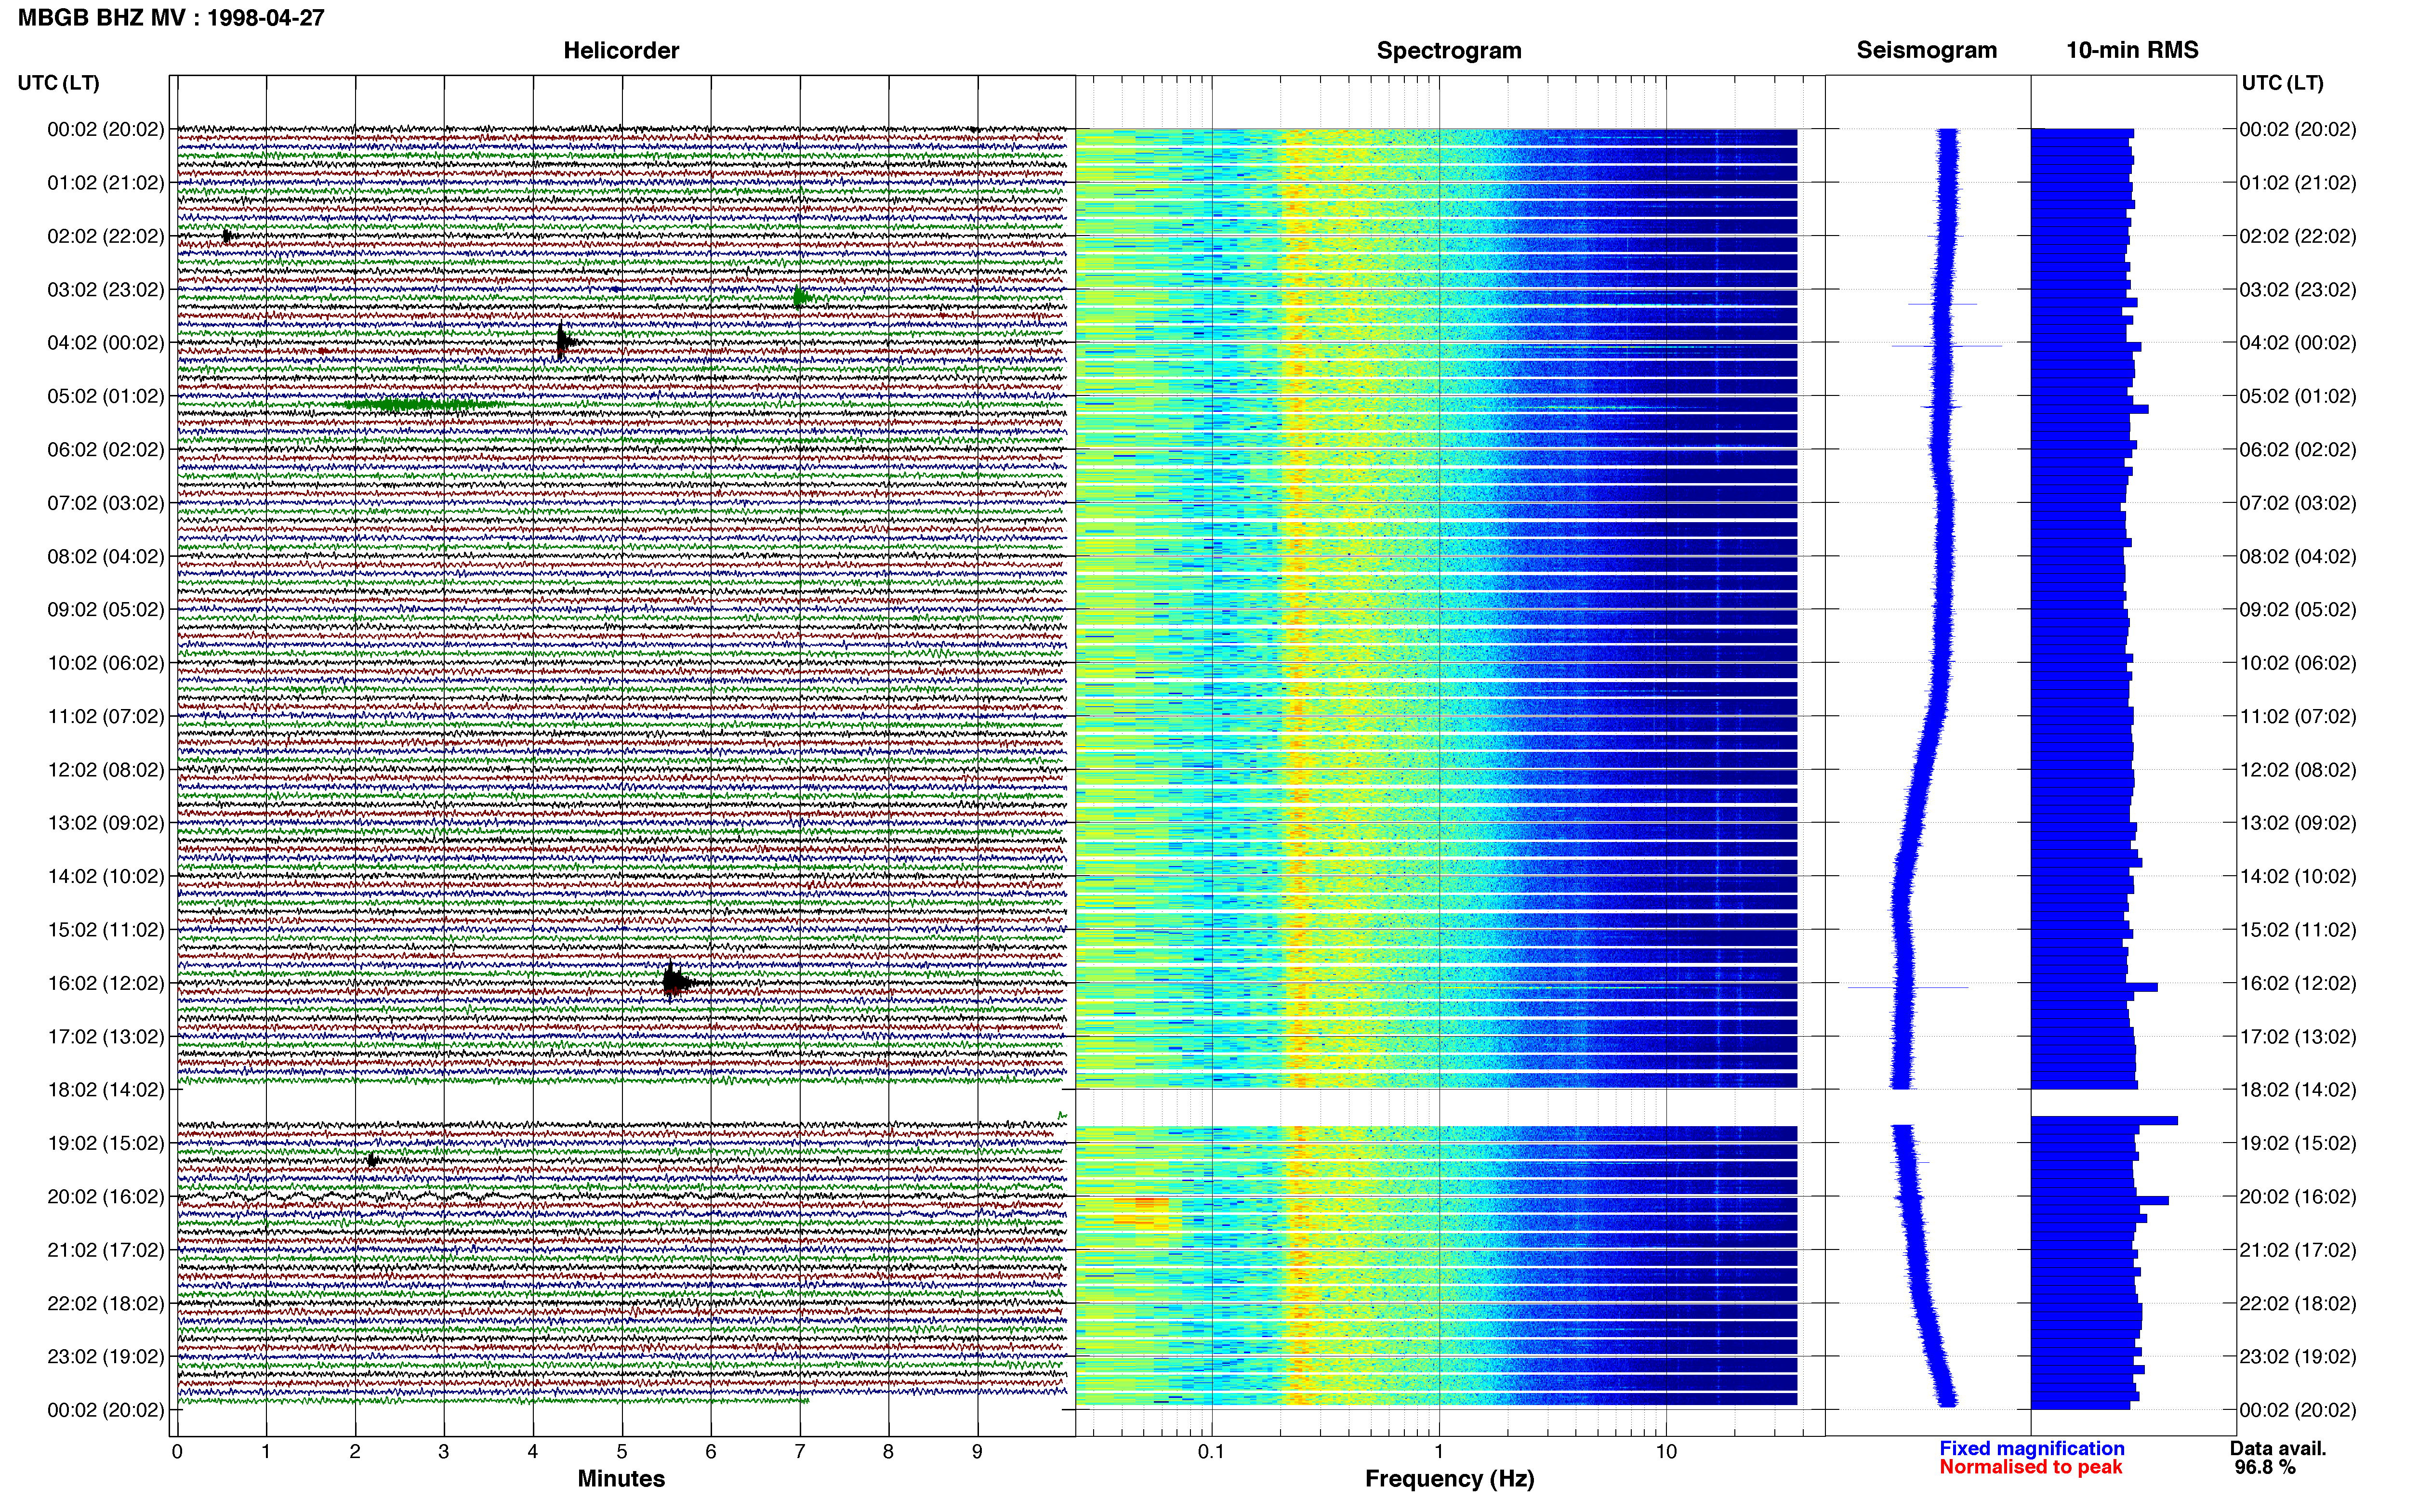Viewport: 2418px width, 1512px height.
Task: Click the 15:02 (11:02) label beside the RMS panel
Action: pyautogui.click(x=2297, y=930)
